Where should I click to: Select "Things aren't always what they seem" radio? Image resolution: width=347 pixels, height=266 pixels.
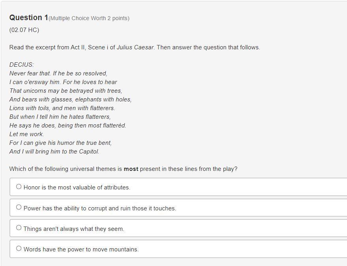19,228
